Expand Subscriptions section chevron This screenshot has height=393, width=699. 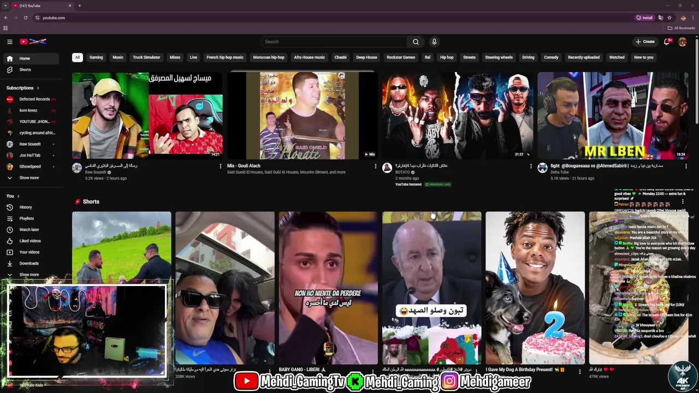coord(38,88)
